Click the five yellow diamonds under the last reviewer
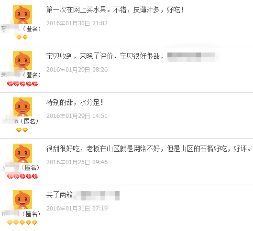 pyautogui.click(x=22, y=222)
